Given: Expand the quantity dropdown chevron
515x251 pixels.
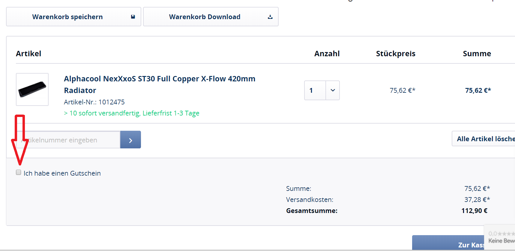Looking at the screenshot, I should coord(333,90).
